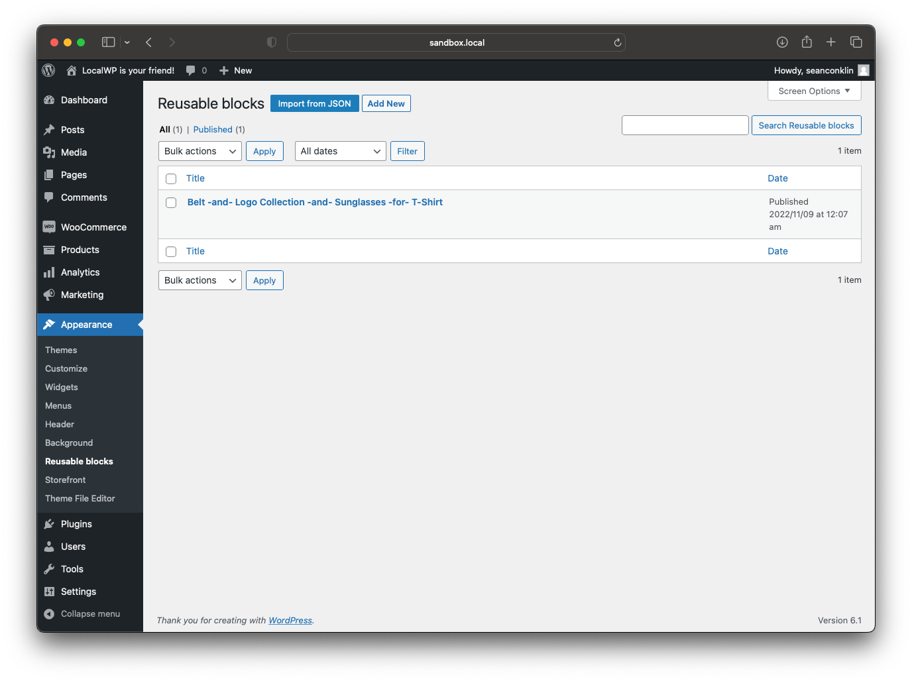Open Safari downloads icon
This screenshot has height=681, width=912.
coord(782,42)
